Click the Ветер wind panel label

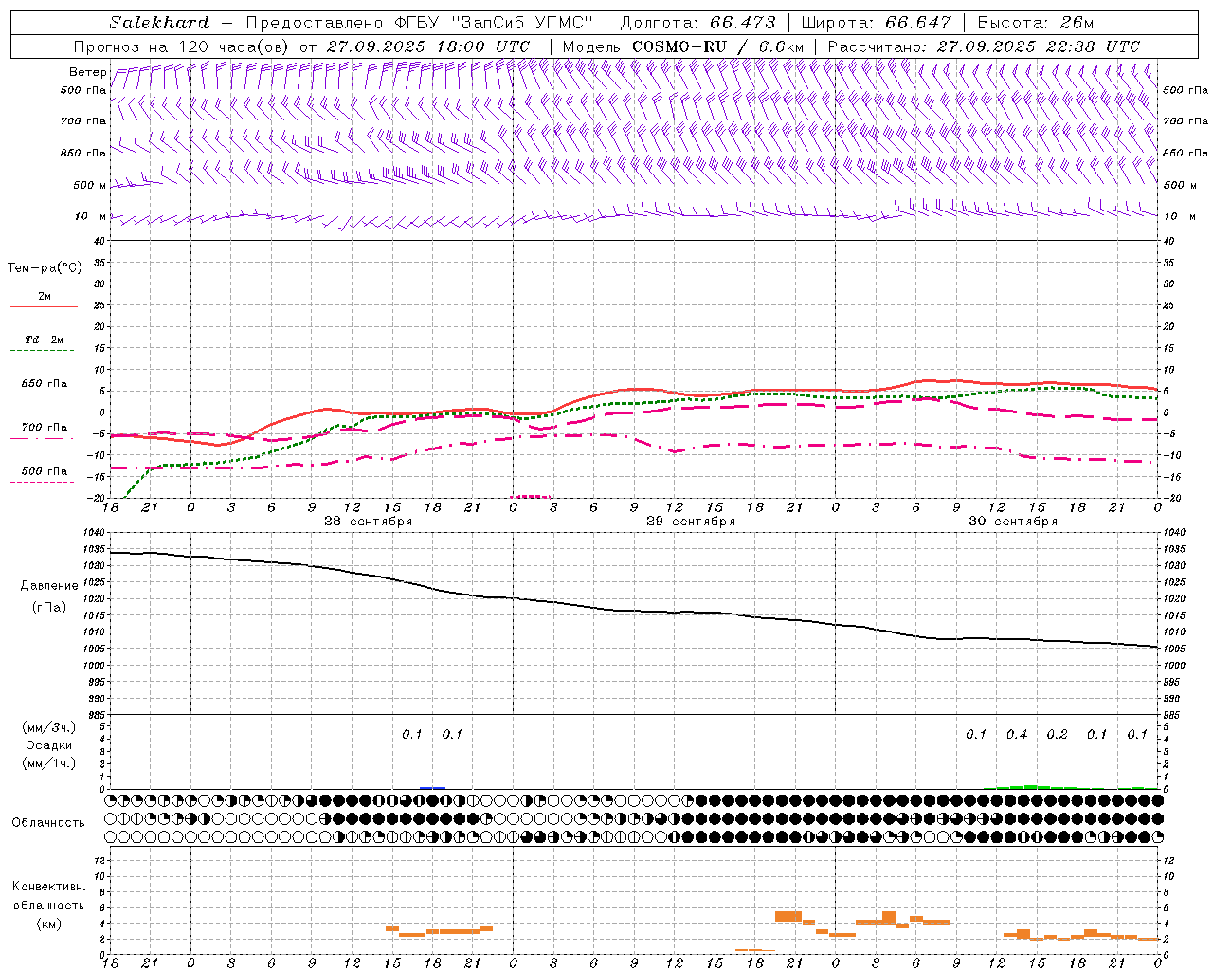tap(88, 72)
